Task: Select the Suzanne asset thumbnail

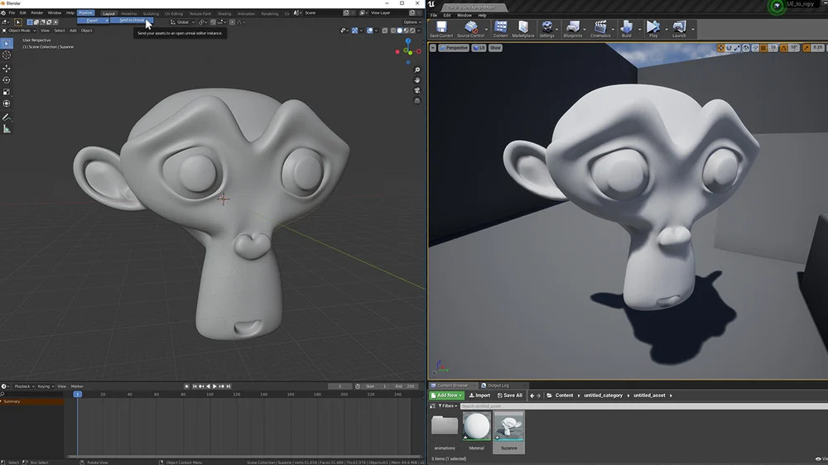Action: coord(508,428)
